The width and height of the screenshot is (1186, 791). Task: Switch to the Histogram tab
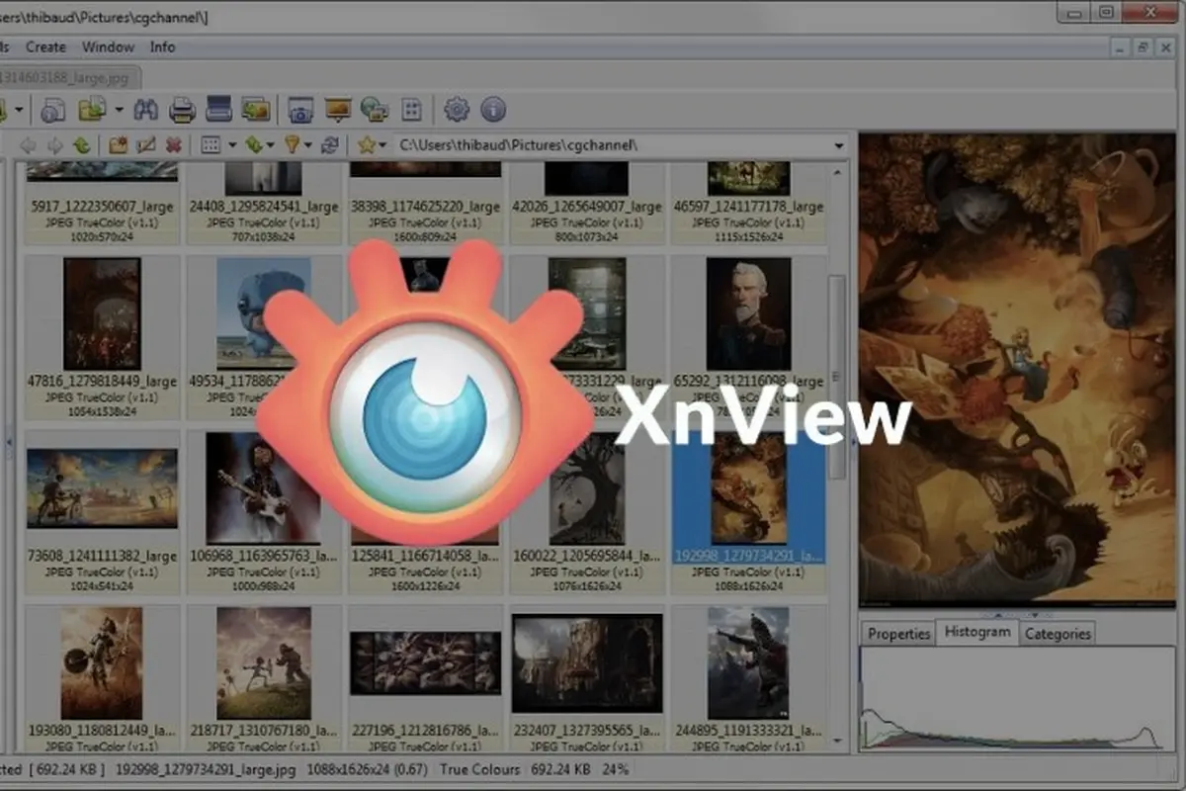pyautogui.click(x=976, y=633)
